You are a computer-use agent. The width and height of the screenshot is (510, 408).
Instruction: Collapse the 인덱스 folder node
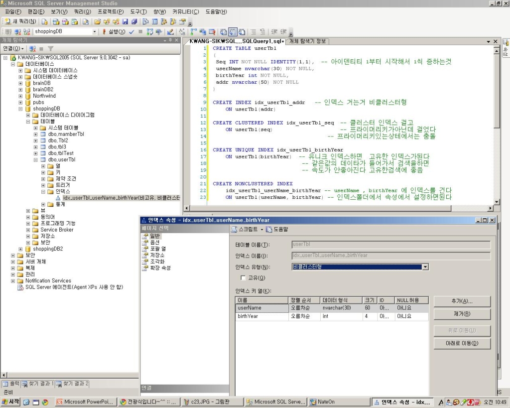(43, 192)
